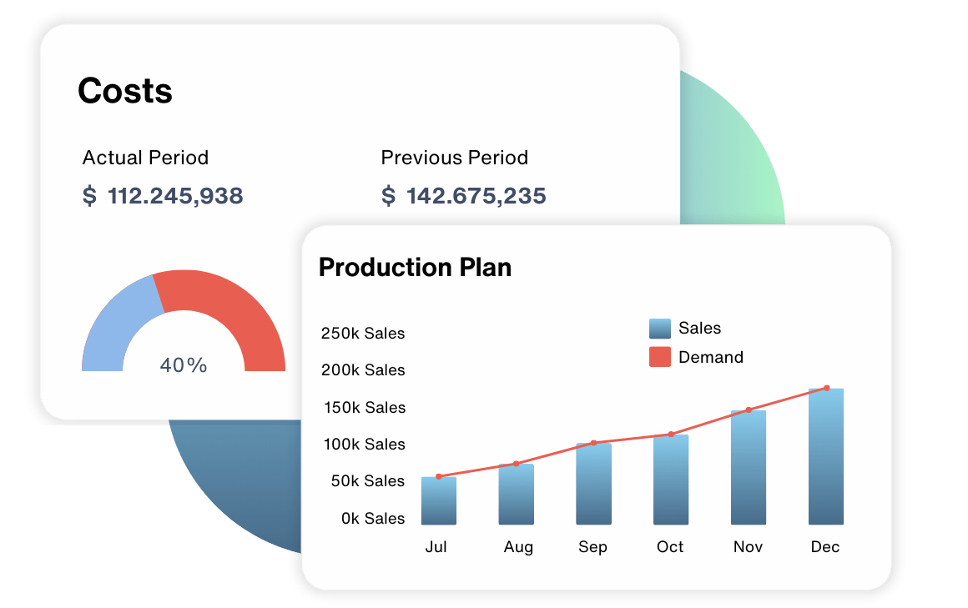Viewport: 968px width, 608px height.
Task: Click the red Demand legend swatch
Action: (x=660, y=357)
